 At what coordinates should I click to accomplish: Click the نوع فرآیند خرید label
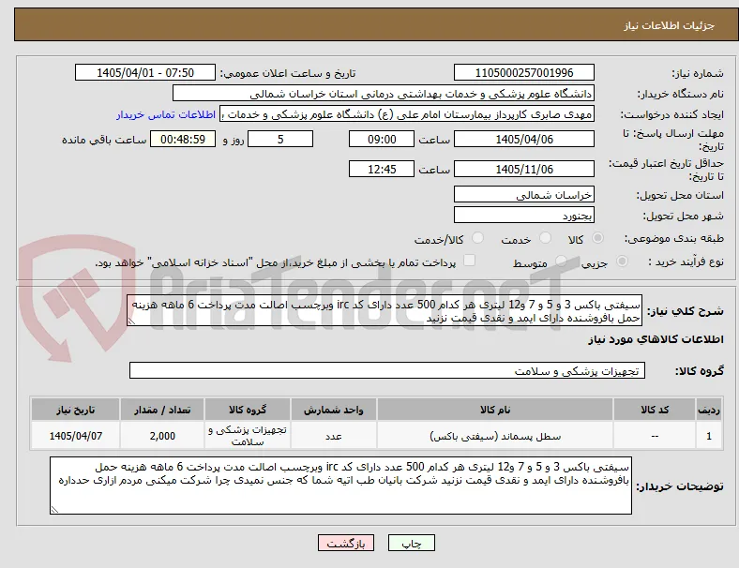[x=686, y=262]
